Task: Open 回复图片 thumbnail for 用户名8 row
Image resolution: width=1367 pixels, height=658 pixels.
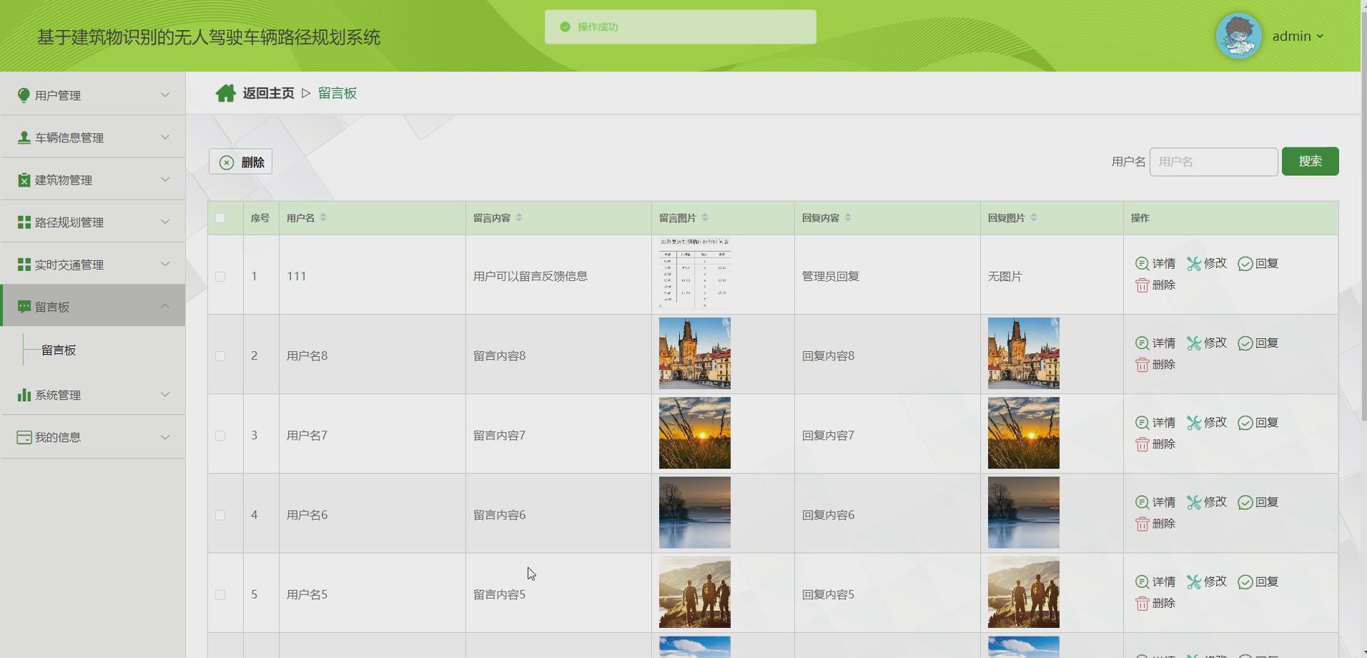Action: pyautogui.click(x=1024, y=353)
